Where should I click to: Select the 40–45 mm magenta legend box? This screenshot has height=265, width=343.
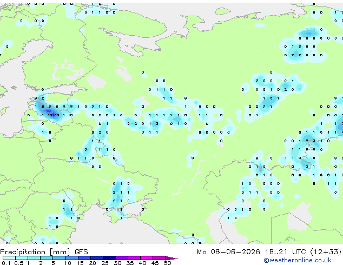point(147,258)
